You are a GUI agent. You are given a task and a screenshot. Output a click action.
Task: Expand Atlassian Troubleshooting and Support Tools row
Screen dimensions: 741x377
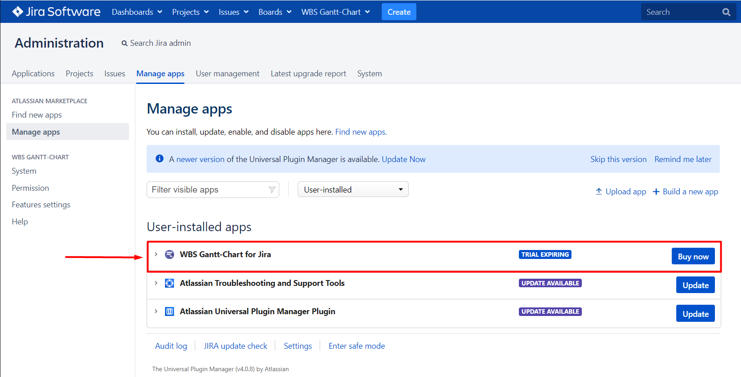click(x=156, y=283)
